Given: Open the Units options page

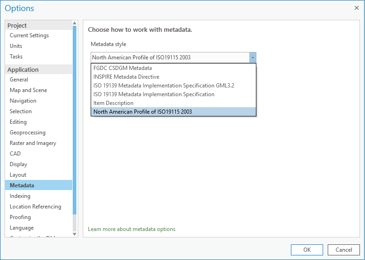Looking at the screenshot, I should click(39, 46).
